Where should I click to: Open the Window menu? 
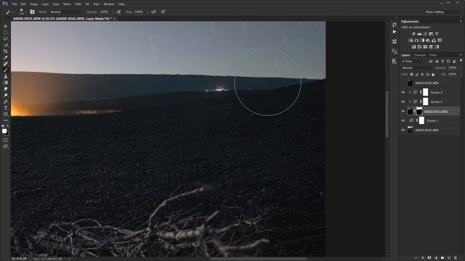pos(109,4)
